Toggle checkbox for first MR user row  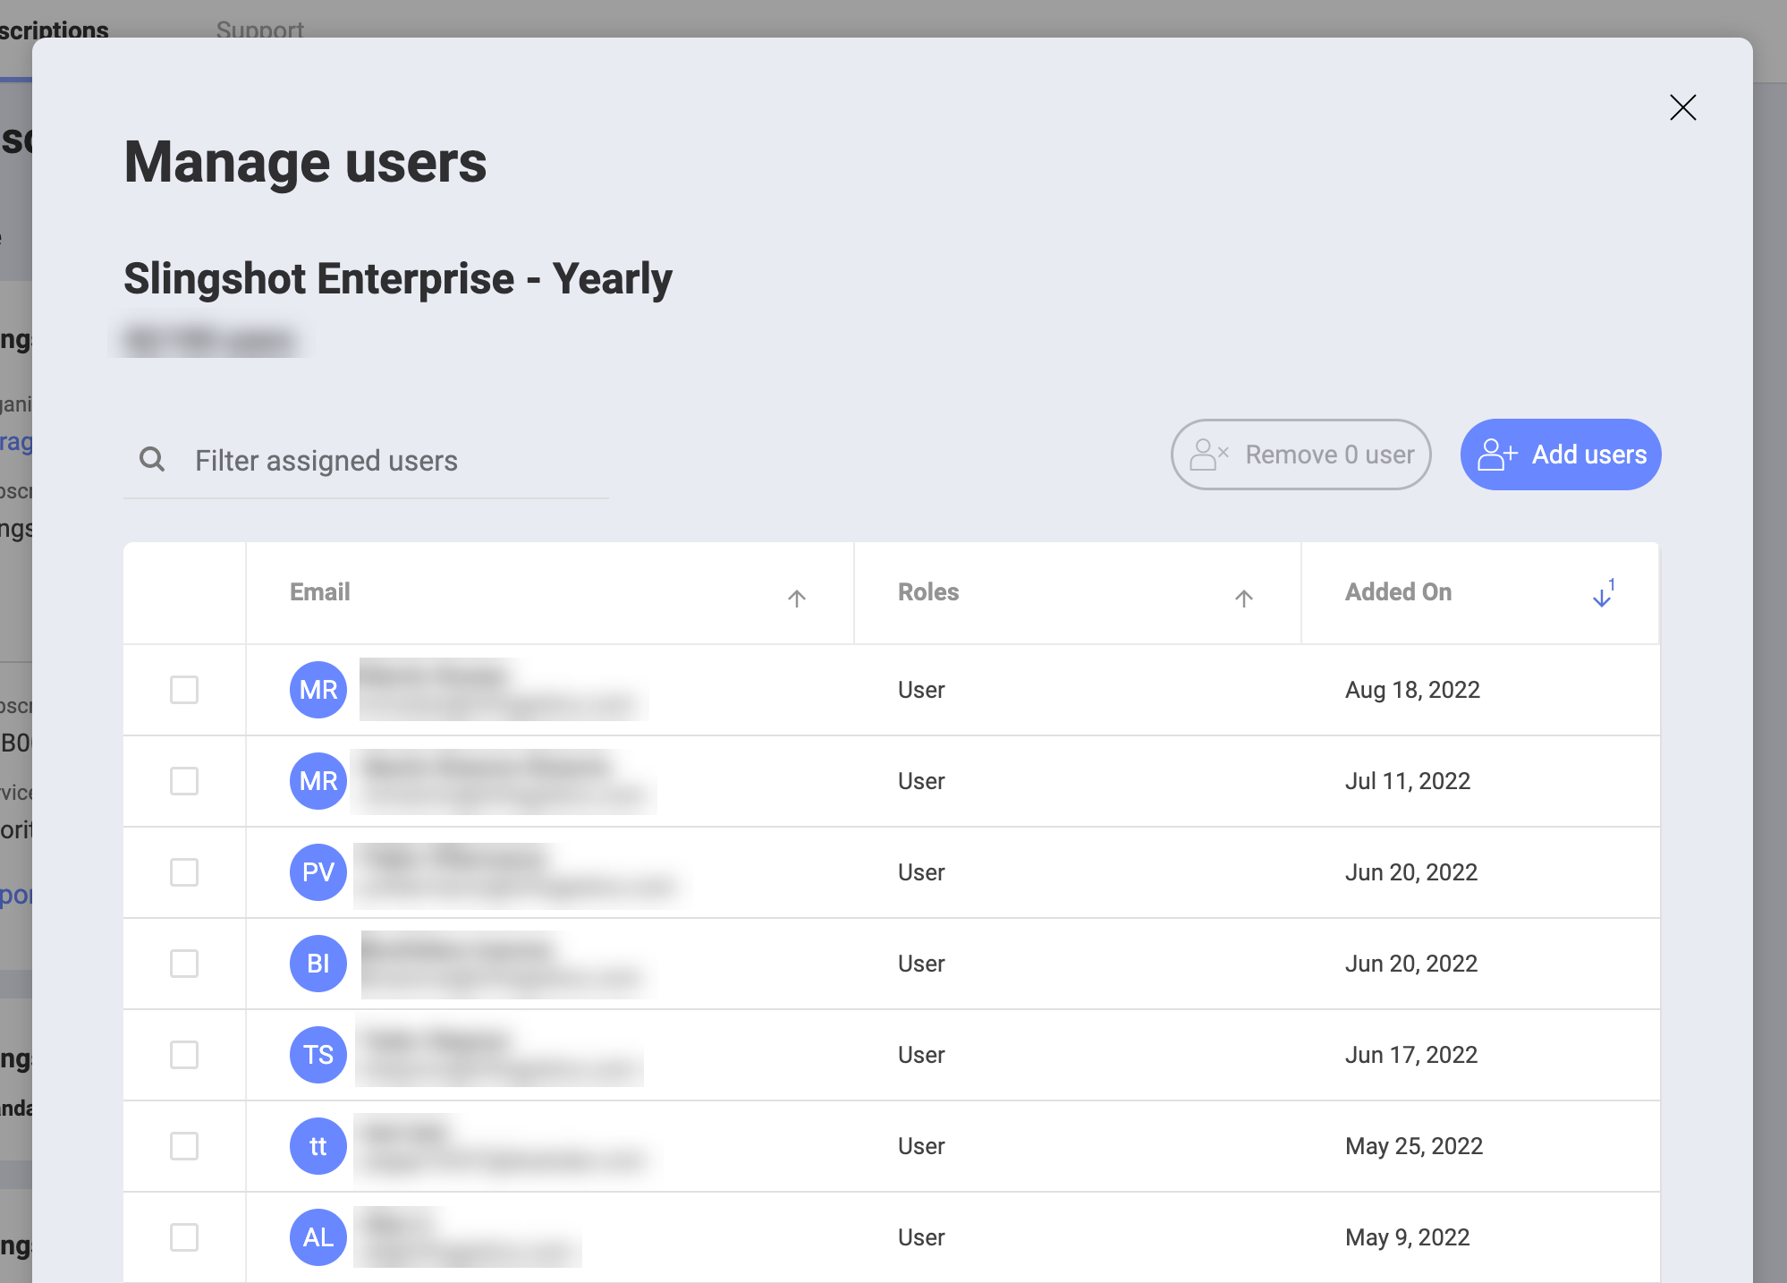[184, 687]
